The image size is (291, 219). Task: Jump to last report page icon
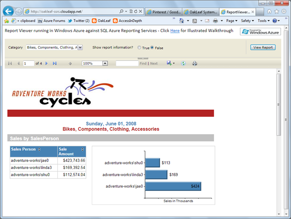[55, 64]
